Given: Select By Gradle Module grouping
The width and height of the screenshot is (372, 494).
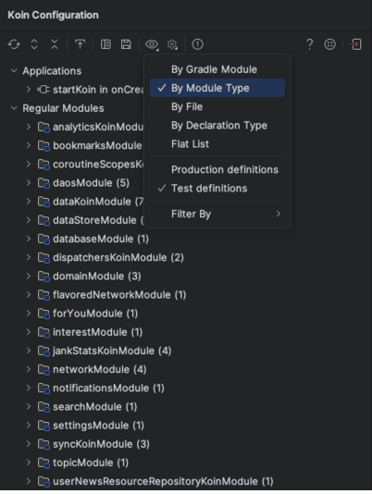Looking at the screenshot, I should [x=217, y=69].
